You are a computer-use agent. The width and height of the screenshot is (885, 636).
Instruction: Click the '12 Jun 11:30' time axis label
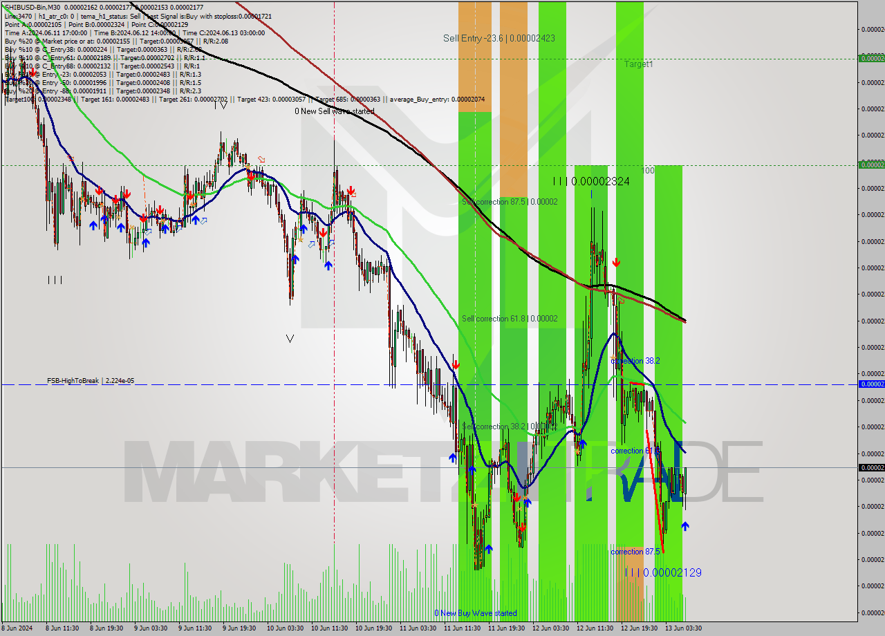(x=595, y=628)
